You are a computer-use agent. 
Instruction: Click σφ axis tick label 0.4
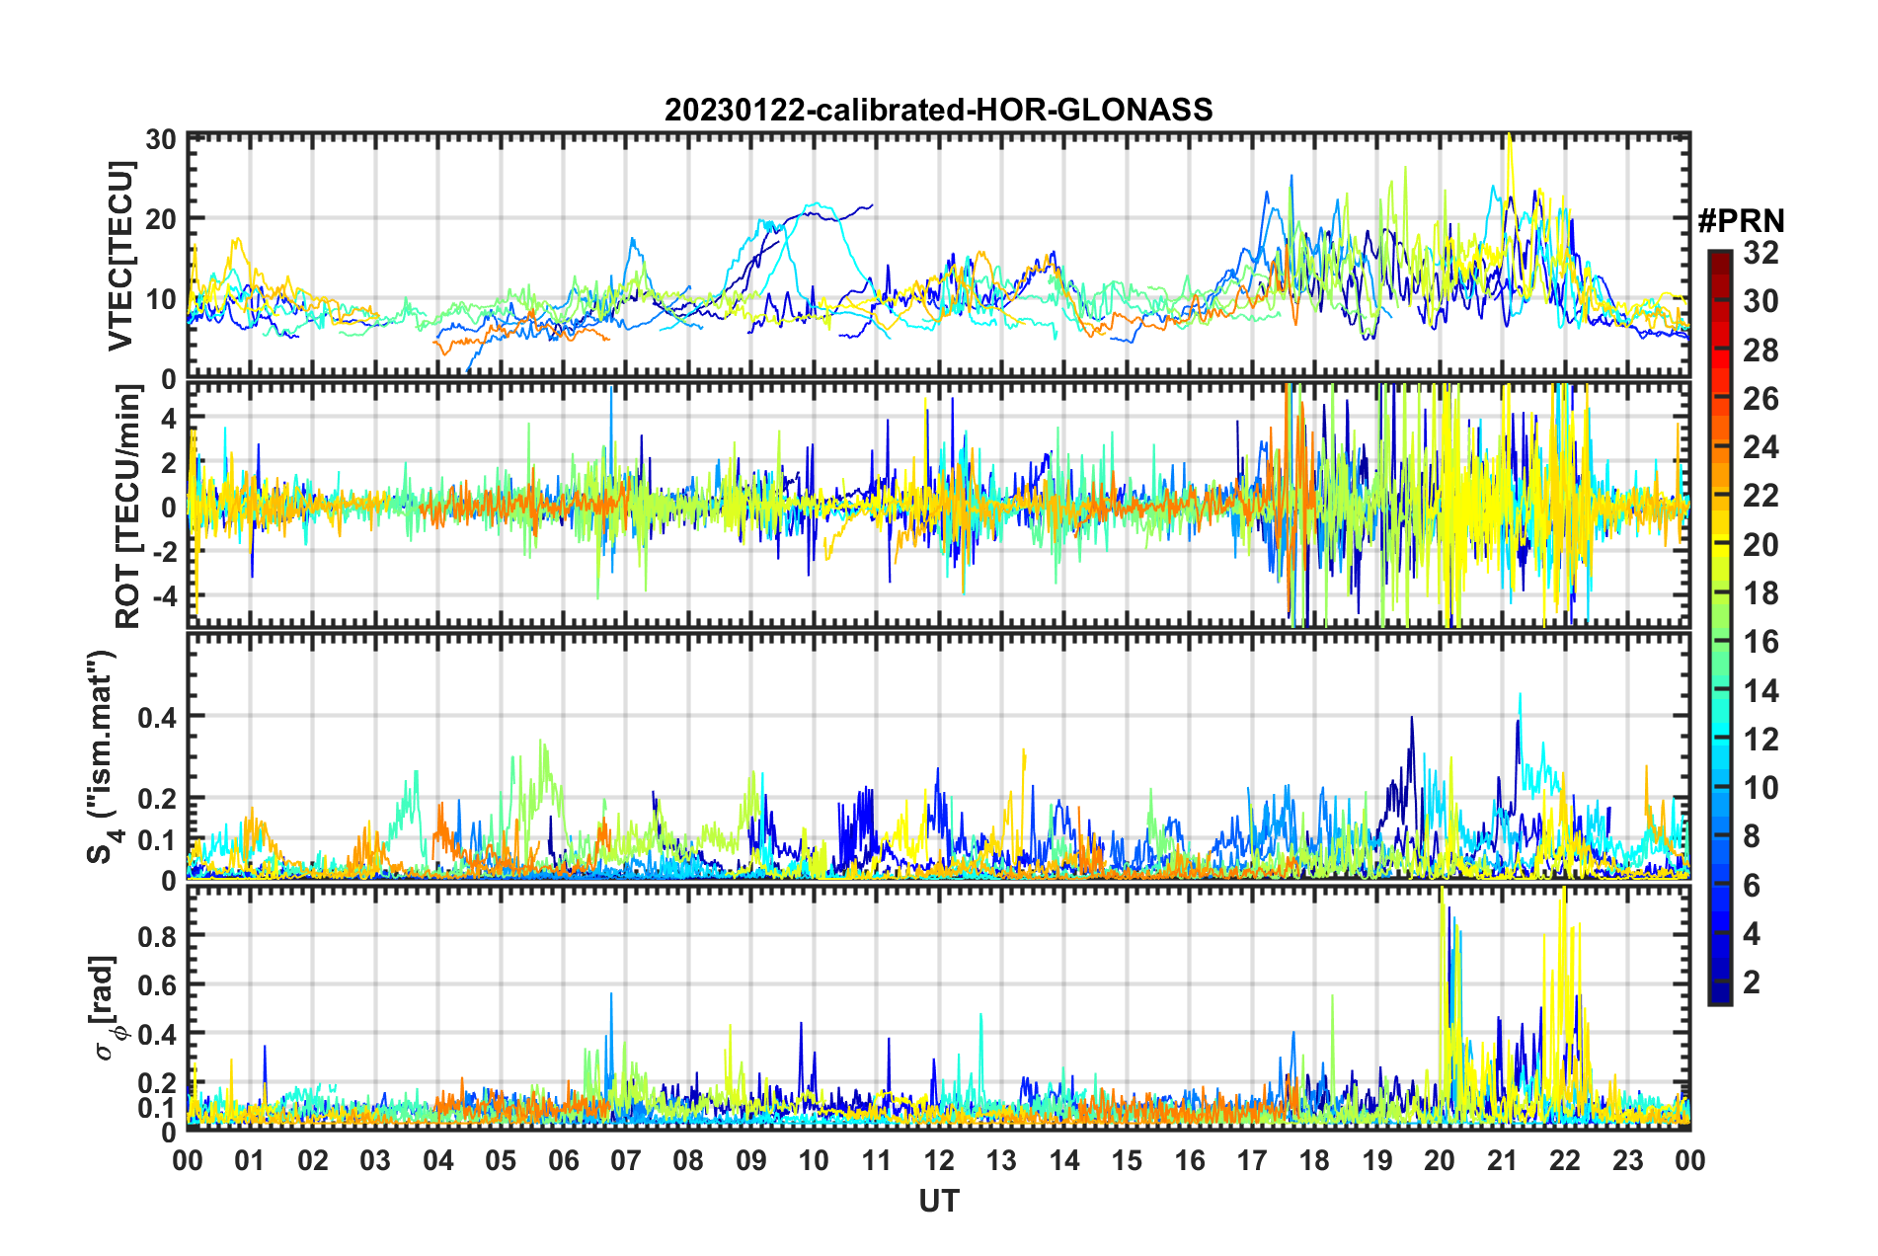click(158, 1035)
